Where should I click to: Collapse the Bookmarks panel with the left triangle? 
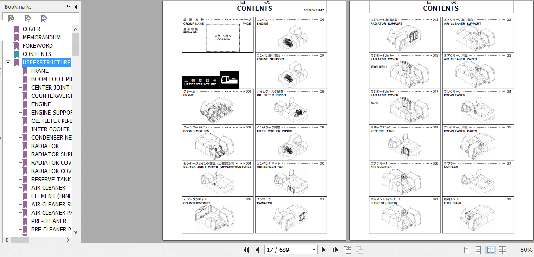75,6
